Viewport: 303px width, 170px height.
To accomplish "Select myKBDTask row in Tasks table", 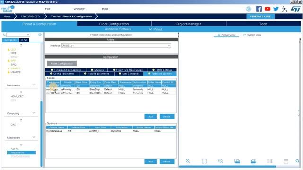I will tap(111, 93).
